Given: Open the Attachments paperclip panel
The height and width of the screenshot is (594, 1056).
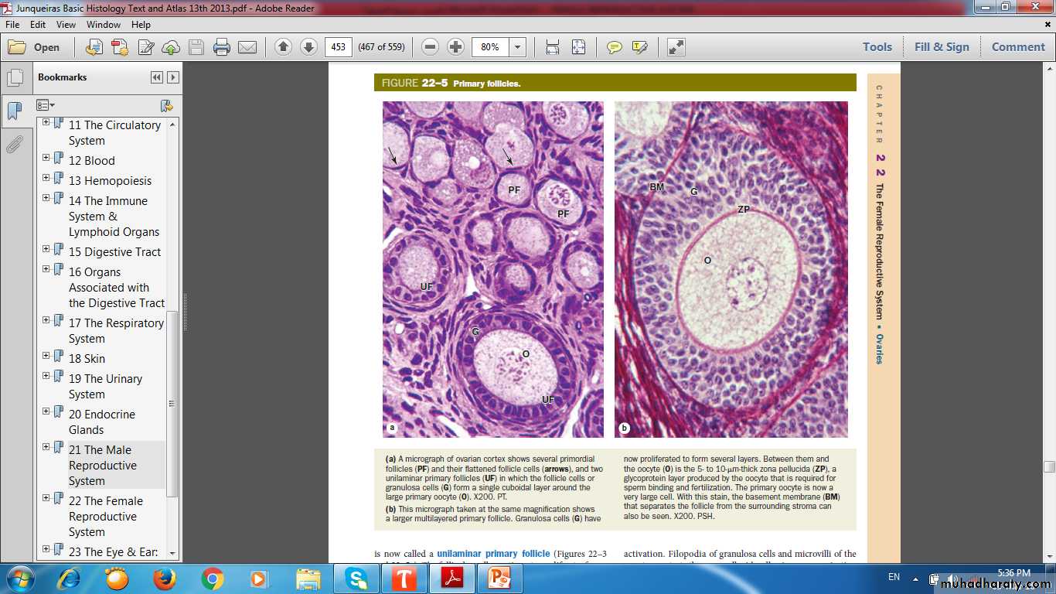Looking at the screenshot, I should pos(14,145).
